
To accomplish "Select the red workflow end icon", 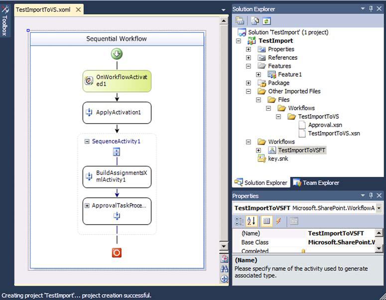I will pyautogui.click(x=117, y=253).
